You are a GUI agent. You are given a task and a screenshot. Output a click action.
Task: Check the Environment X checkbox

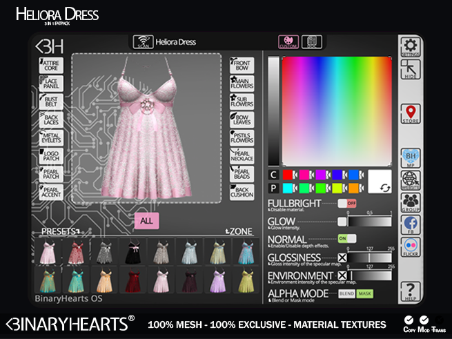pos(342,275)
